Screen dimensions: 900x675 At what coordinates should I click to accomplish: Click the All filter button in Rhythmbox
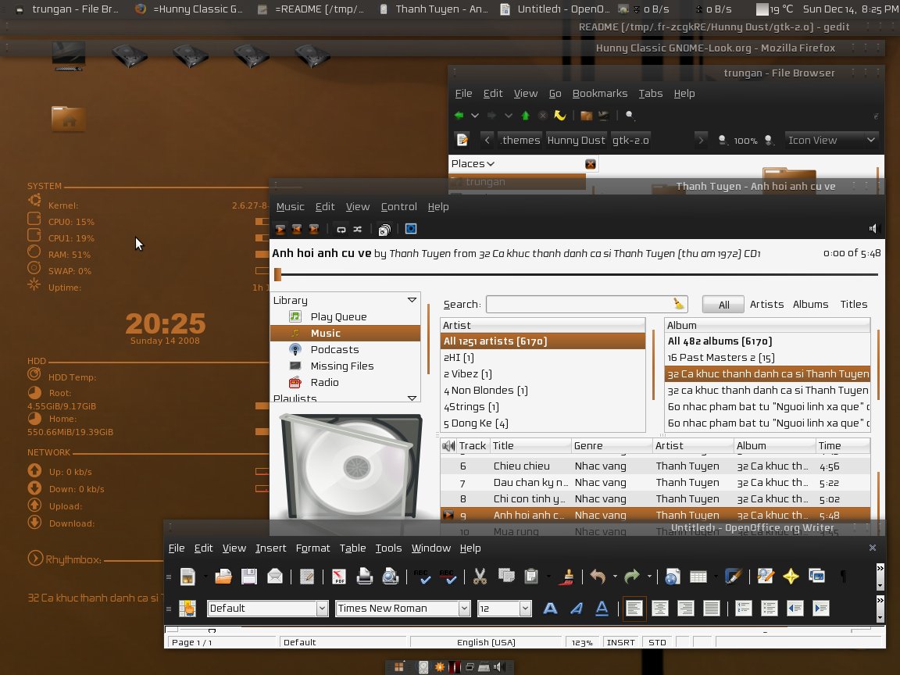(x=723, y=305)
